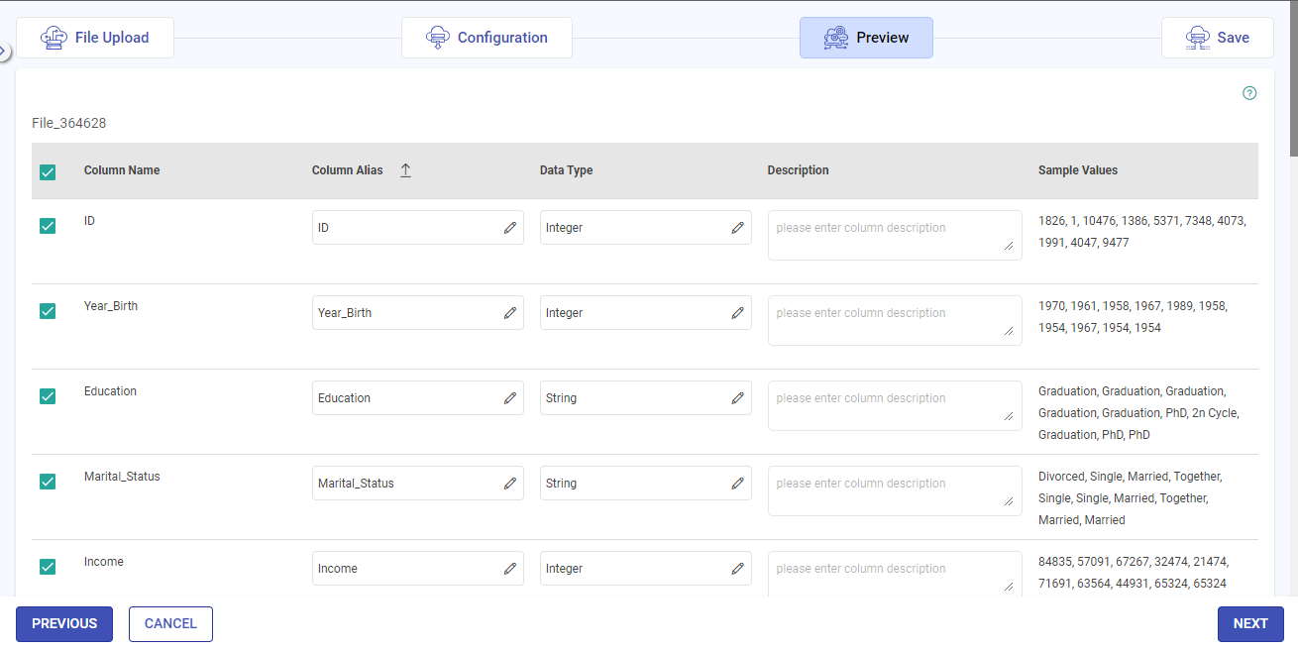The height and width of the screenshot is (650, 1298).
Task: Click edit pencil in Income alias field
Action: (x=510, y=569)
